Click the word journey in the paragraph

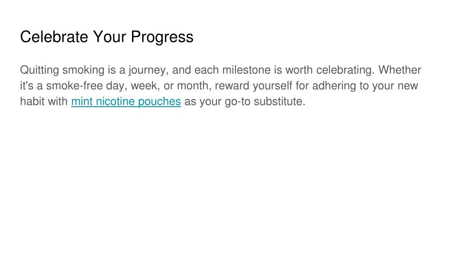147,70
